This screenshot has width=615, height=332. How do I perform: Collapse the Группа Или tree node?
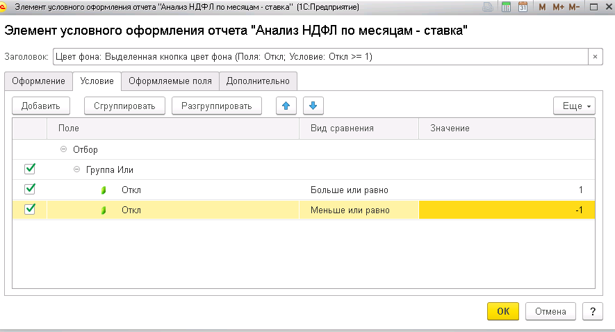[x=77, y=169]
